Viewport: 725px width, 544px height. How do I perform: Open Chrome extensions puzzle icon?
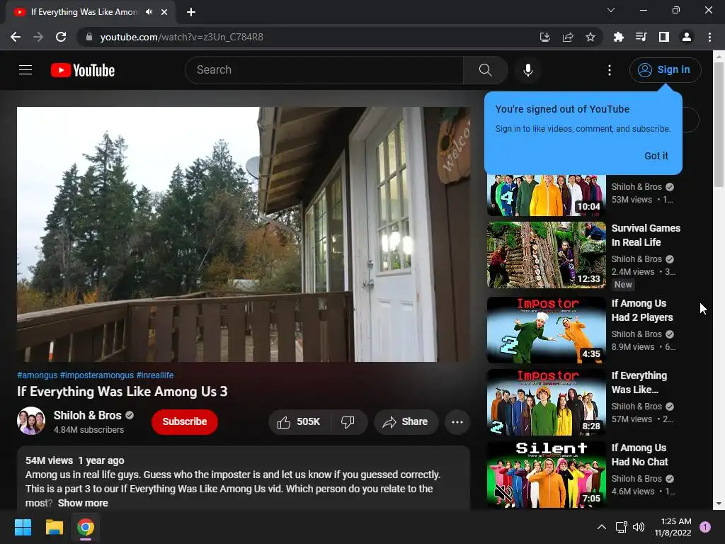[x=618, y=37]
